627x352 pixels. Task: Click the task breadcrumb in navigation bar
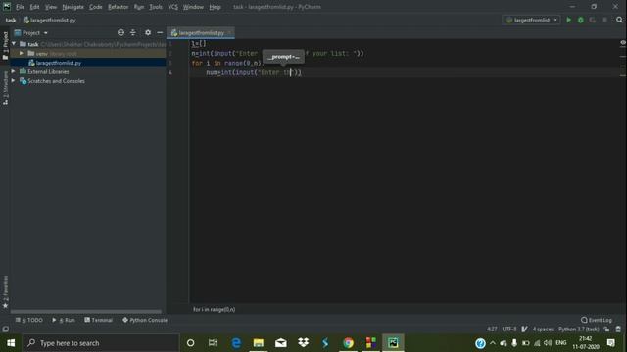coord(11,20)
